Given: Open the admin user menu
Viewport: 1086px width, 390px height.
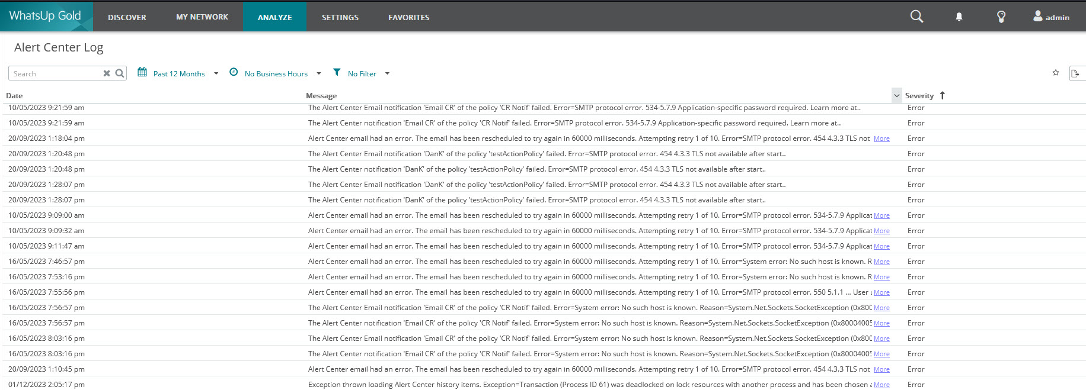Looking at the screenshot, I should click(x=1051, y=17).
